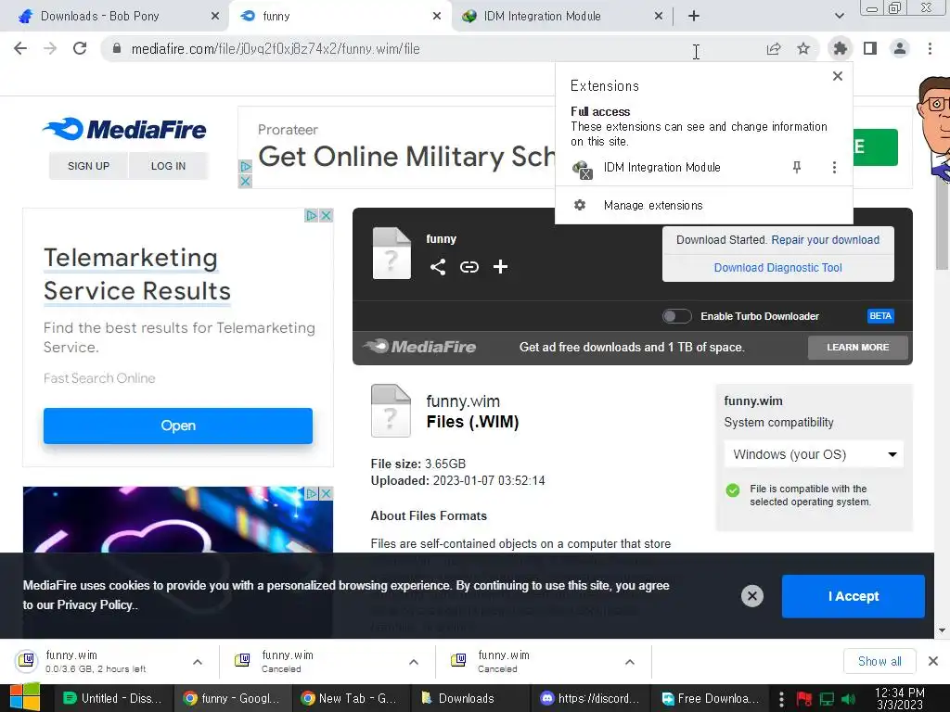Open the tab search chevron
This screenshot has width=950, height=712.
tap(839, 17)
